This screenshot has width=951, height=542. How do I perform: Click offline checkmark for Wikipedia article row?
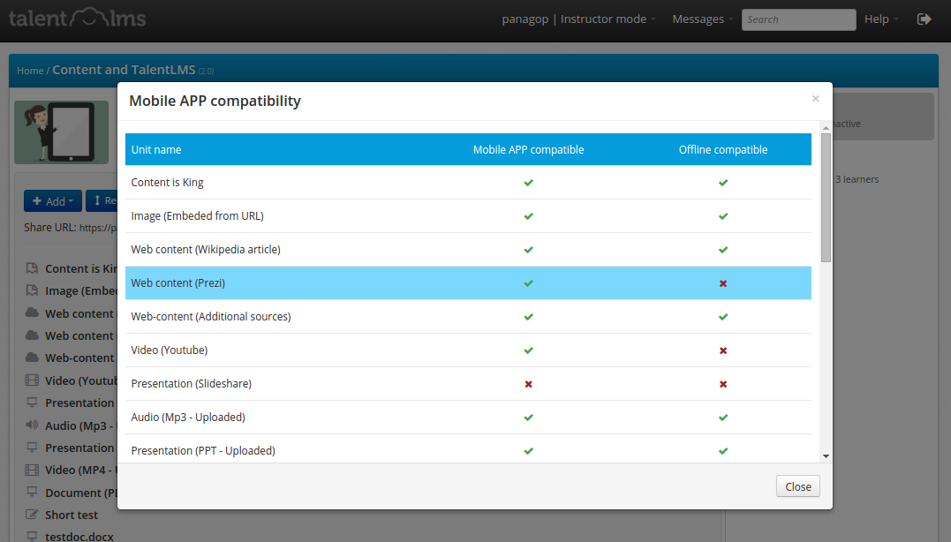[x=723, y=250]
